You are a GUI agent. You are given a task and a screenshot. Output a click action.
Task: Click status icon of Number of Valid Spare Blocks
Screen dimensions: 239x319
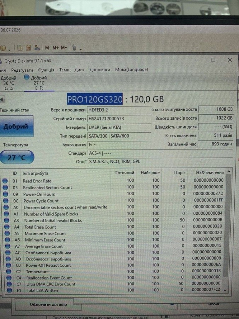6,214
